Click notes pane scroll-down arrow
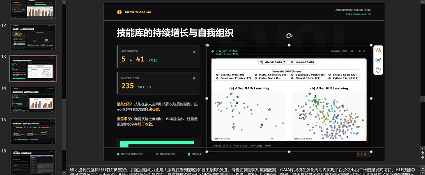This screenshot has width=425, height=175. [422, 173]
